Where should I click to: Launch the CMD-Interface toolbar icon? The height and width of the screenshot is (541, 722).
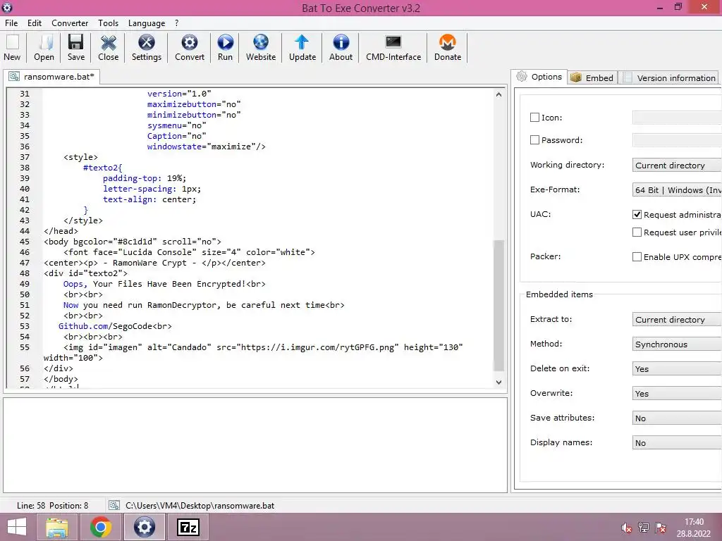(x=393, y=48)
